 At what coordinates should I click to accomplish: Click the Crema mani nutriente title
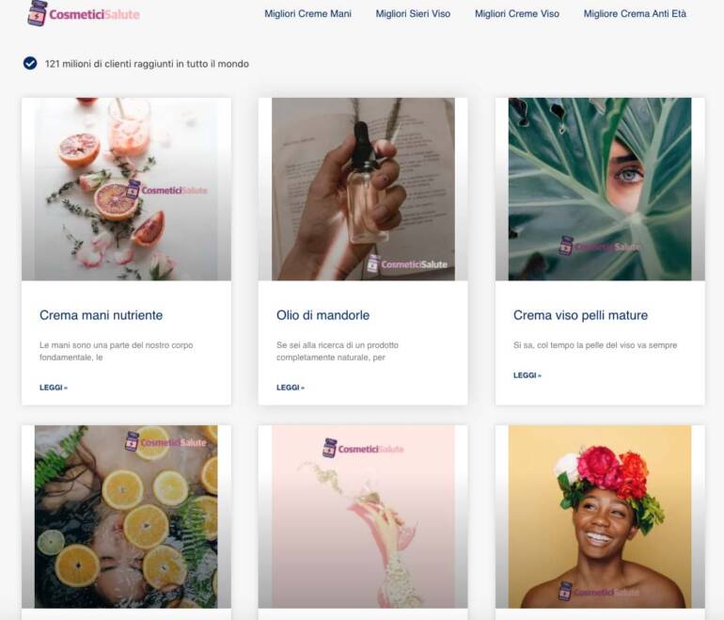point(101,315)
